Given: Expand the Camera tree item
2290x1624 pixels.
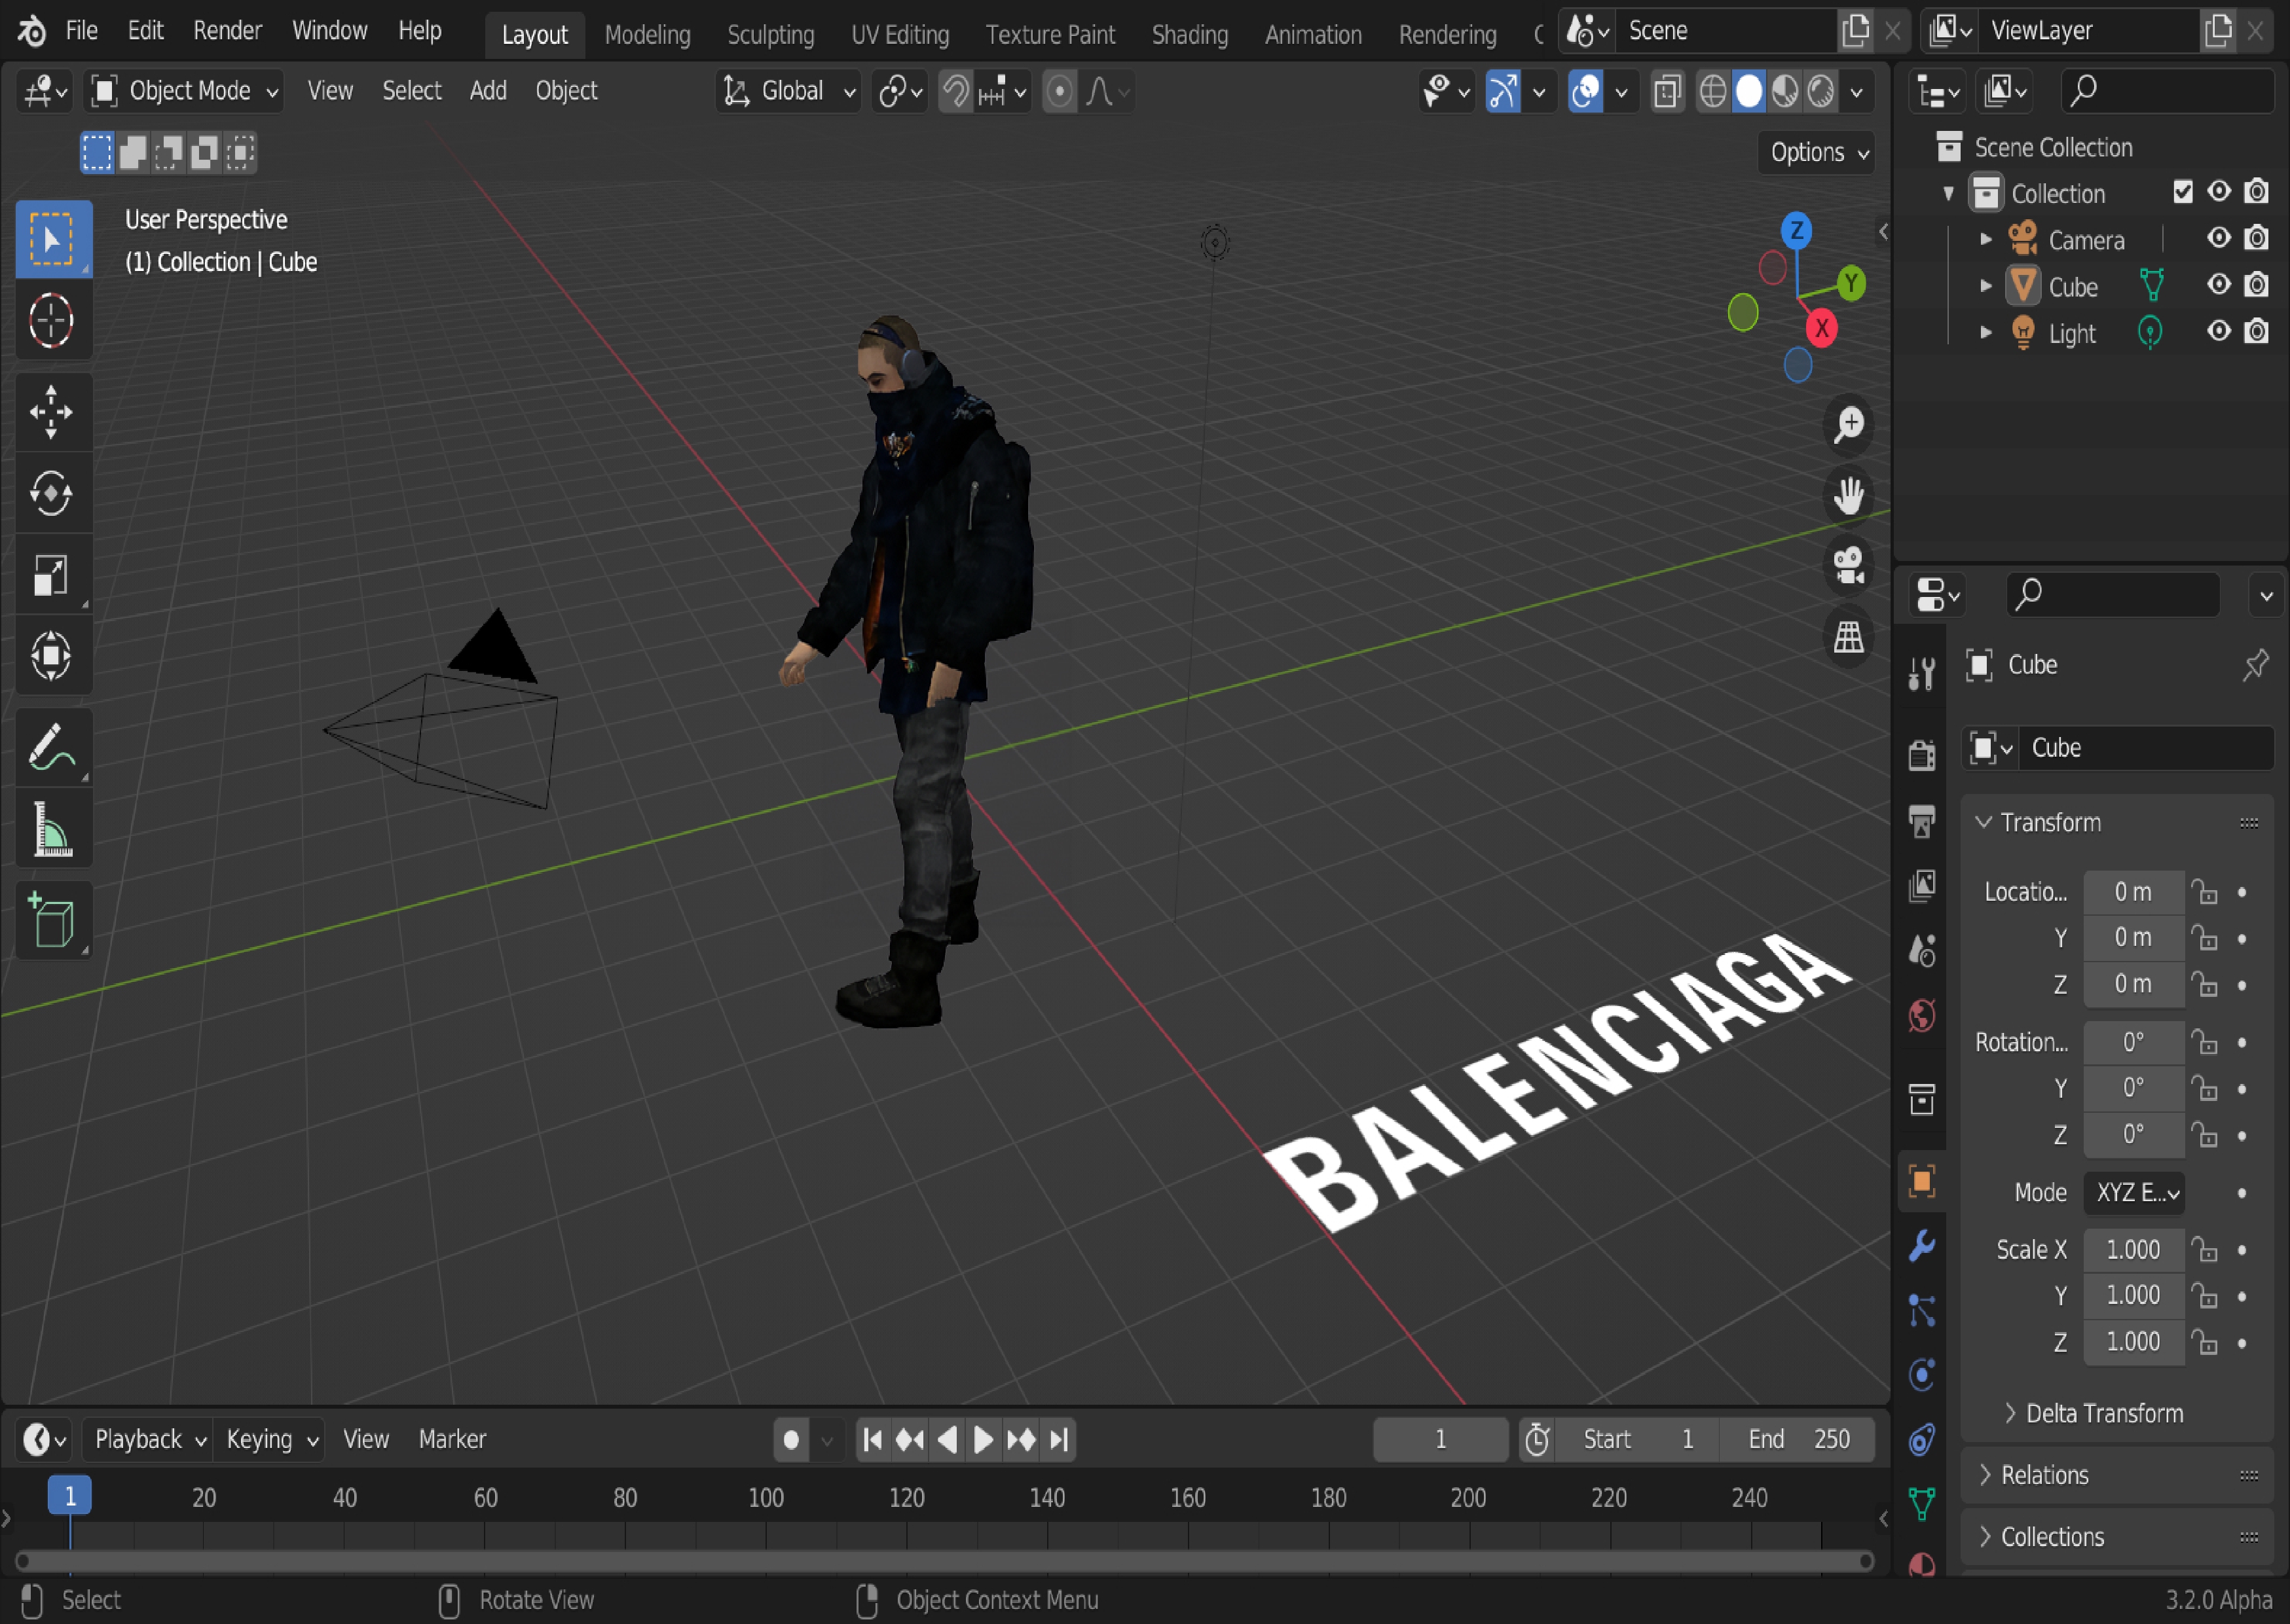Looking at the screenshot, I should [1985, 239].
